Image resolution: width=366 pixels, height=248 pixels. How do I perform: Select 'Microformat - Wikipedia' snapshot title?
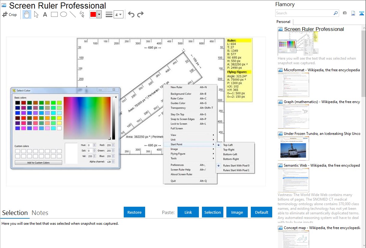pos(322,70)
